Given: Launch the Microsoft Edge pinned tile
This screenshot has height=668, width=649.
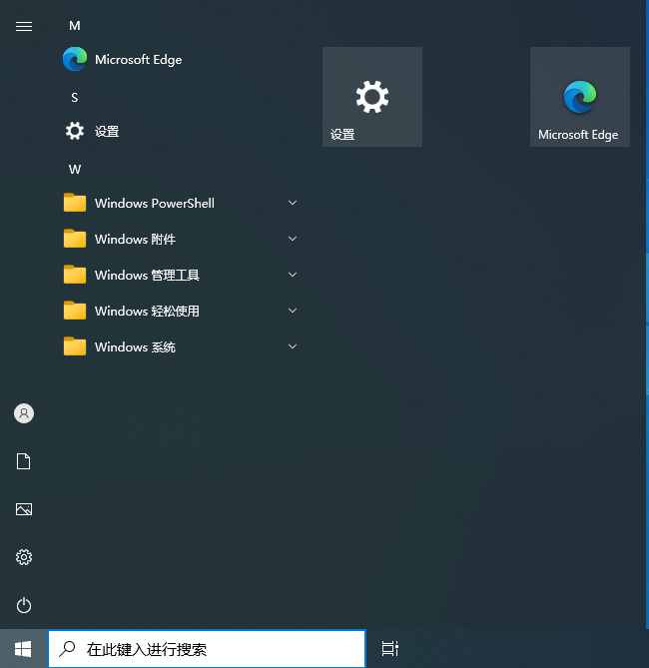Looking at the screenshot, I should tap(579, 97).
